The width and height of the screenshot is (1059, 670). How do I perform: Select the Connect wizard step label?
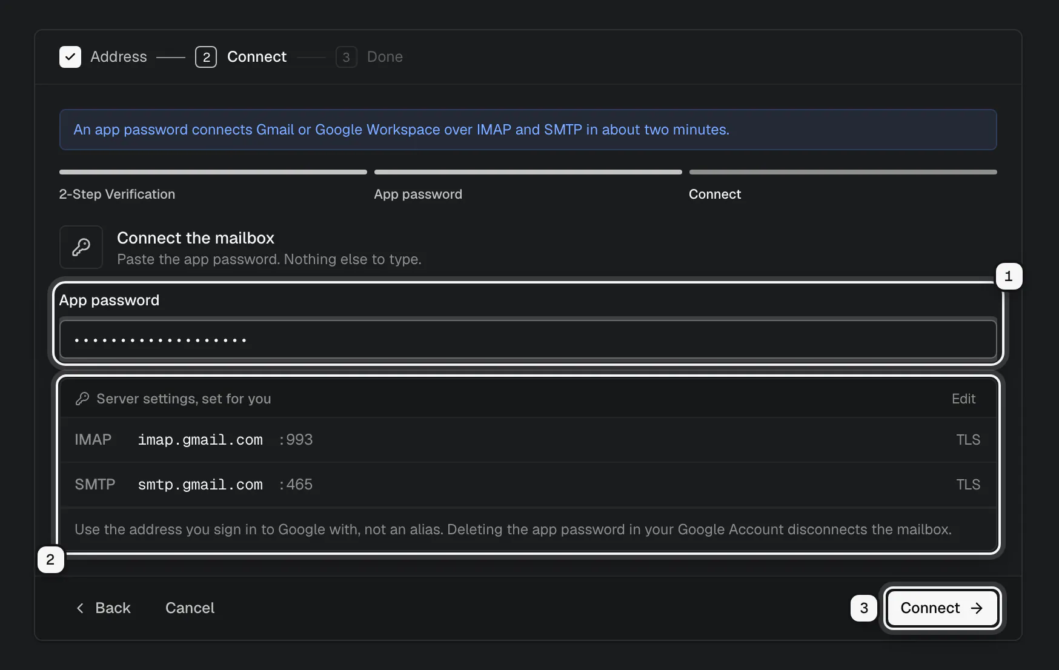[x=257, y=57]
